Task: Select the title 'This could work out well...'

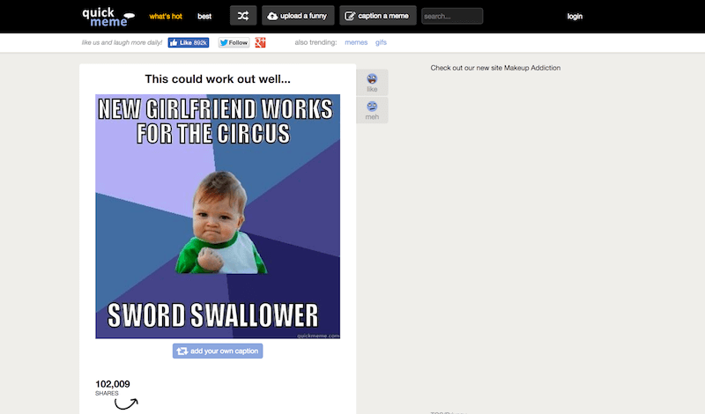Action: [218, 79]
